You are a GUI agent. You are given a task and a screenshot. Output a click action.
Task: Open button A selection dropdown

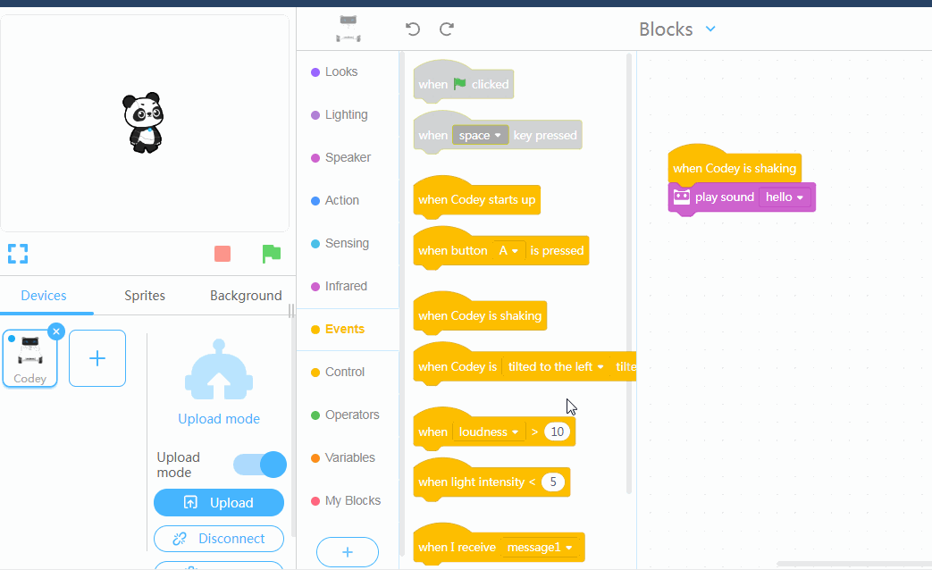(508, 251)
